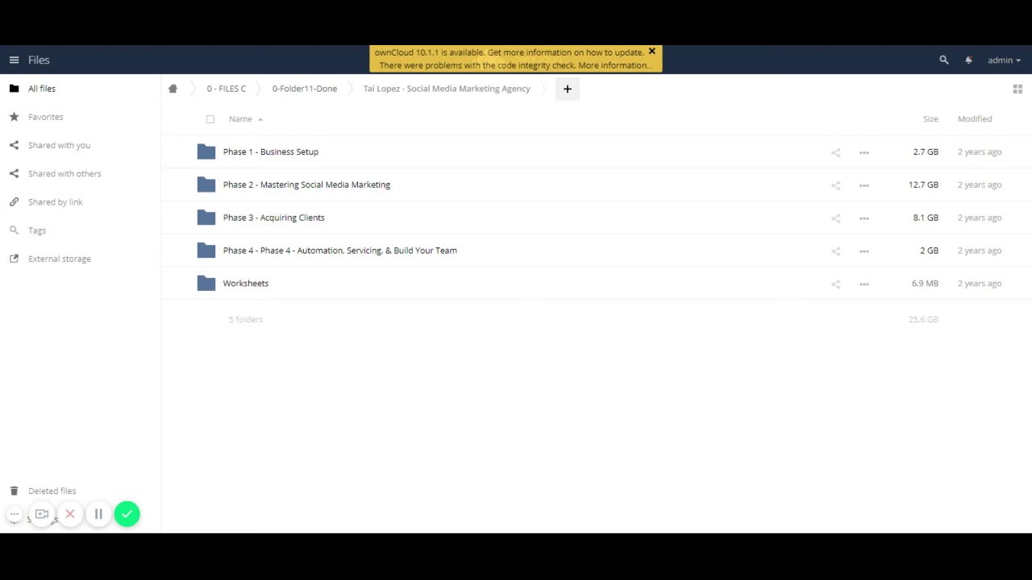This screenshot has height=580, width=1032.
Task: Go to home via breadcrumb icon
Action: [173, 89]
